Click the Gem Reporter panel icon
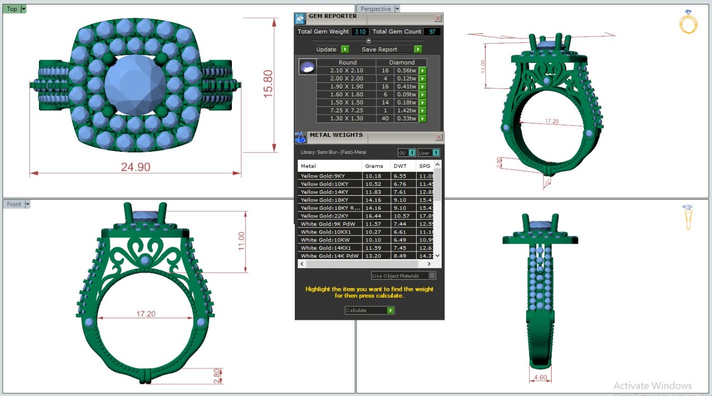This screenshot has width=712, height=396. click(x=300, y=18)
